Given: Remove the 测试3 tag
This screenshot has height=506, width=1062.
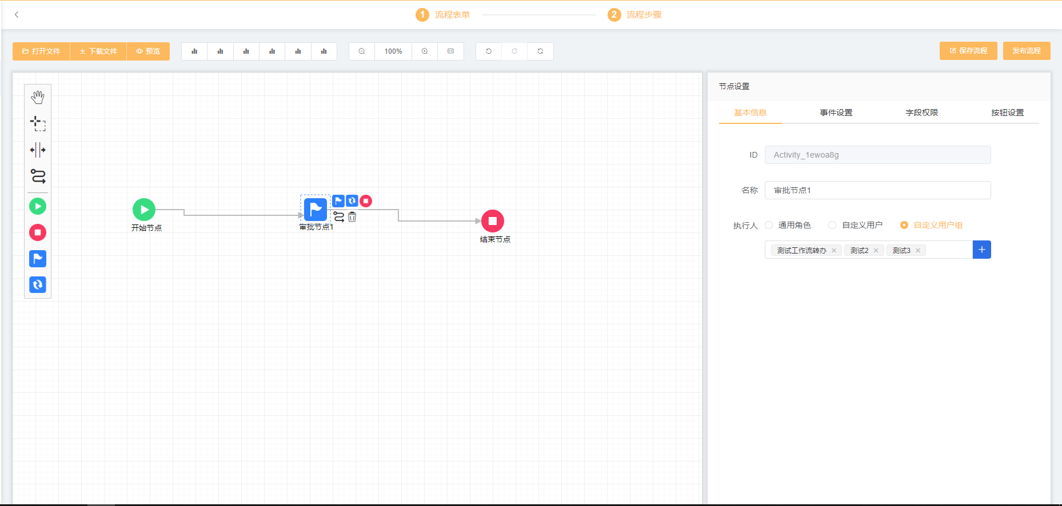Looking at the screenshot, I should pyautogui.click(x=918, y=251).
